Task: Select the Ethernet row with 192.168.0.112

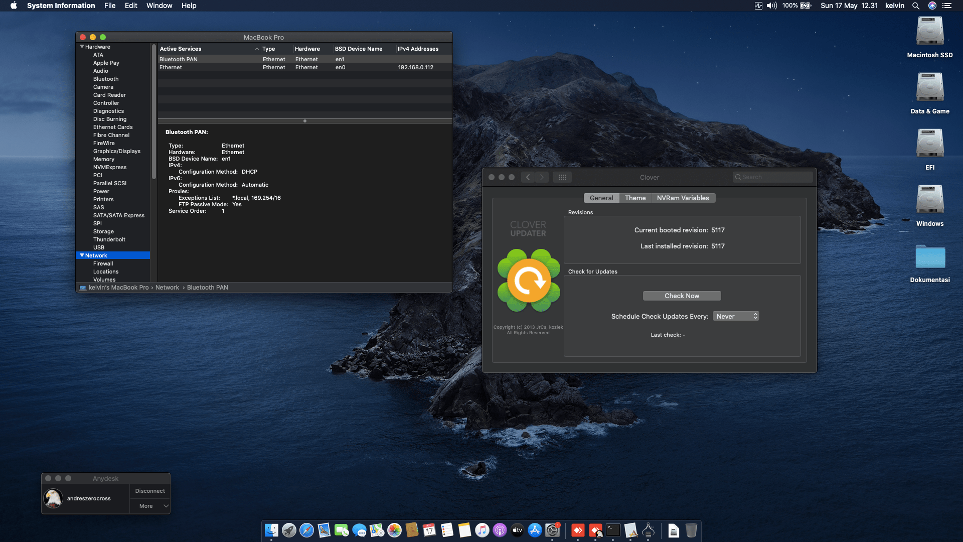Action: click(305, 67)
